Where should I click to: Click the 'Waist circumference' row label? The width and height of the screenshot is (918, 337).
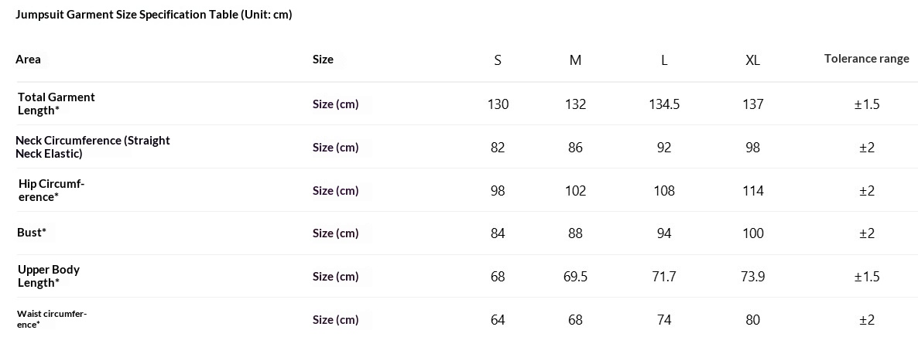(x=52, y=319)
